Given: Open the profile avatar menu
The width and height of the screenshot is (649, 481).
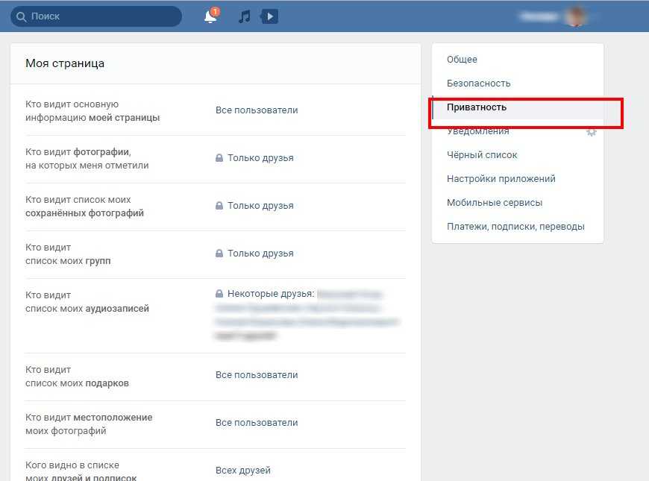Looking at the screenshot, I should [575, 16].
